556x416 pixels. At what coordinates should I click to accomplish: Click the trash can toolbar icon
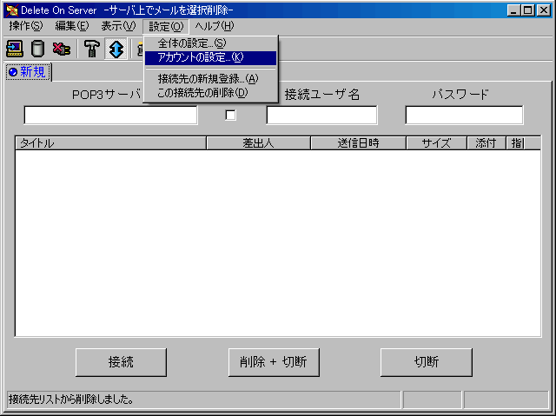click(x=37, y=49)
